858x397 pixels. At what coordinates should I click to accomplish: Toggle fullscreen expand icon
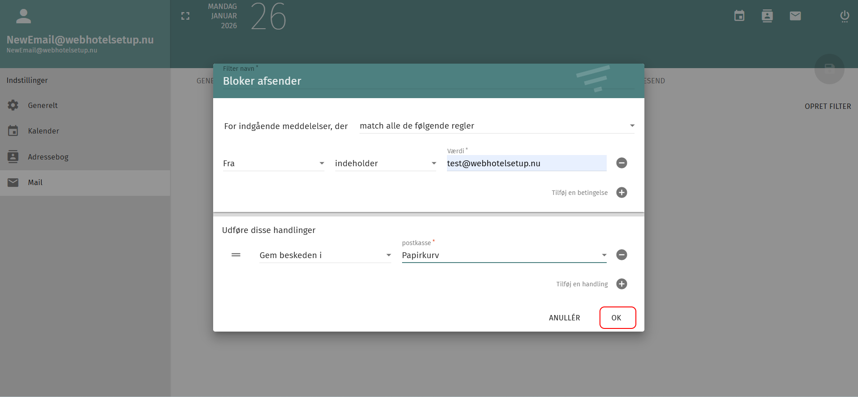click(185, 16)
